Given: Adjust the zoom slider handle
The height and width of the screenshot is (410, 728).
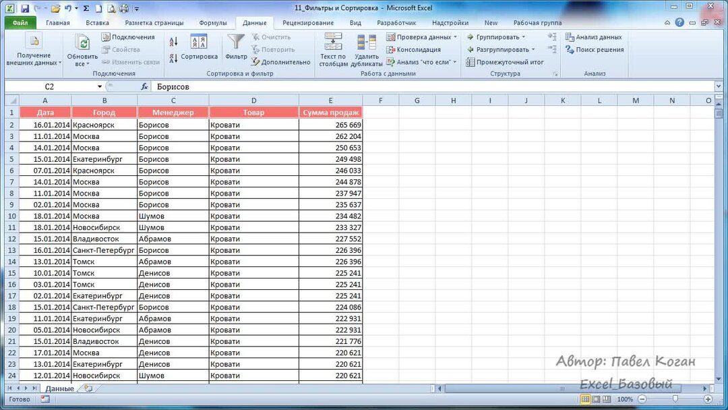Looking at the screenshot, I should [675, 399].
